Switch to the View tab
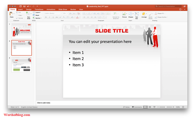 click(x=81, y=9)
